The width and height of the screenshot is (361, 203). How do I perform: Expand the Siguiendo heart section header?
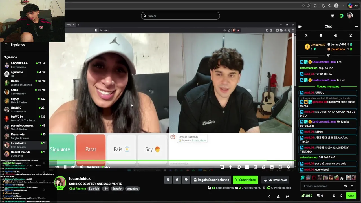(x=15, y=45)
